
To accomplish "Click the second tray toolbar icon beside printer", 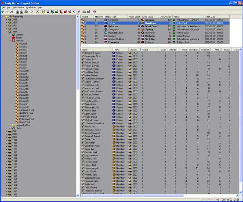I will [22, 12].
